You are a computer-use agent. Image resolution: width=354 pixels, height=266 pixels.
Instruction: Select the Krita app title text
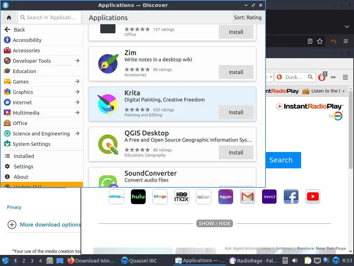pos(132,93)
